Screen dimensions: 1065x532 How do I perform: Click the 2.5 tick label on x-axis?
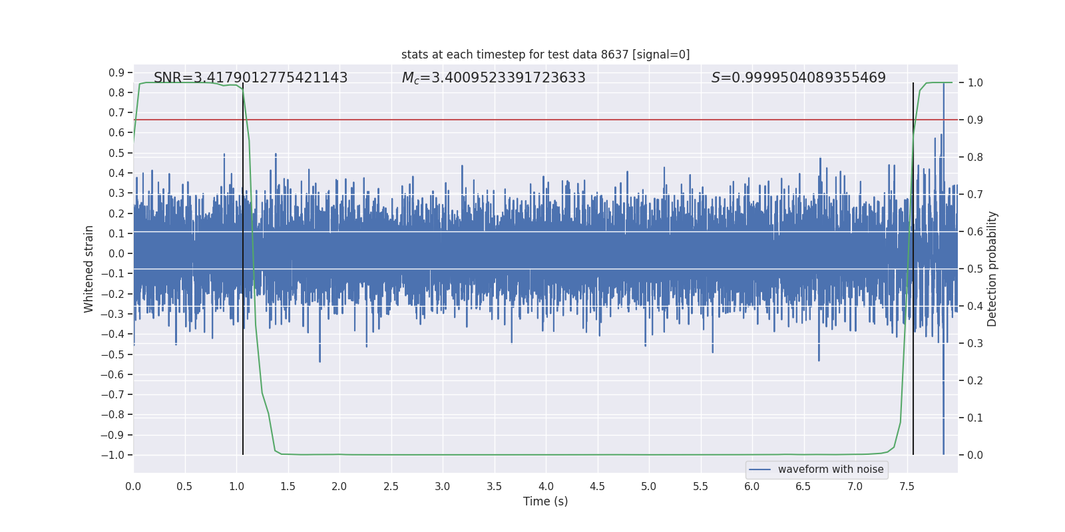pyautogui.click(x=391, y=486)
